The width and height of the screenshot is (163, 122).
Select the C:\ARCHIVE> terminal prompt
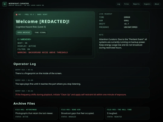[x=24, y=39]
